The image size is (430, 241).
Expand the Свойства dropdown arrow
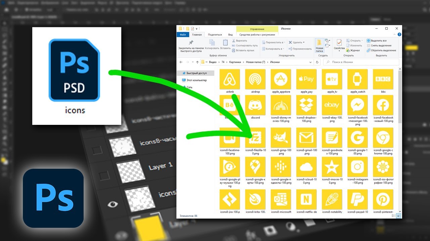tap(339, 51)
